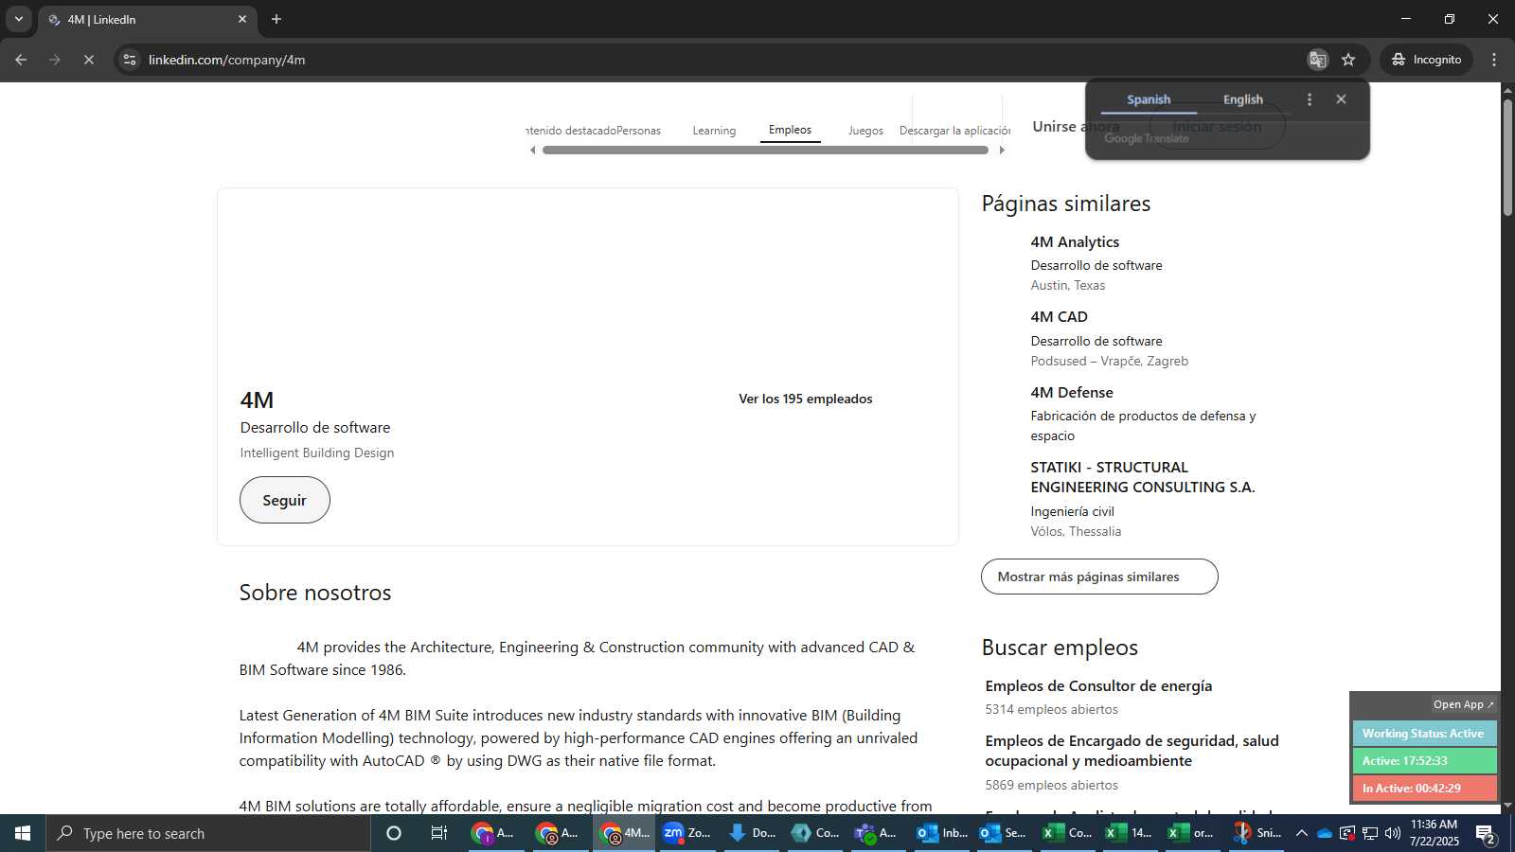Open Cortana circle icon
This screenshot has width=1515, height=852.
394,833
